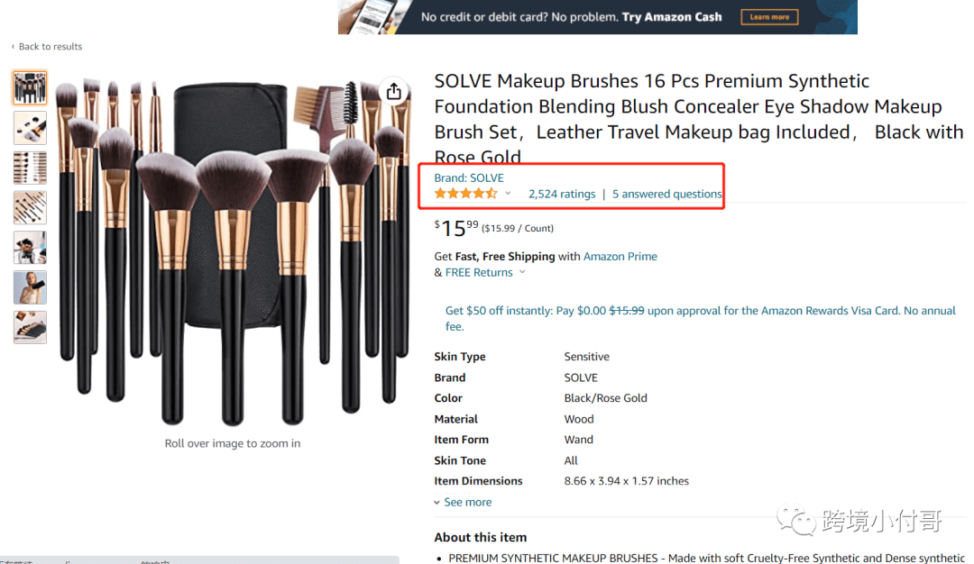Click the back arrow beside Back to results
The width and height of the screenshot is (974, 564).
[x=13, y=47]
